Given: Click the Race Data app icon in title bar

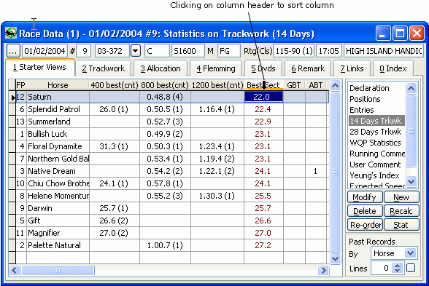Looking at the screenshot, I should pyautogui.click(x=11, y=33).
